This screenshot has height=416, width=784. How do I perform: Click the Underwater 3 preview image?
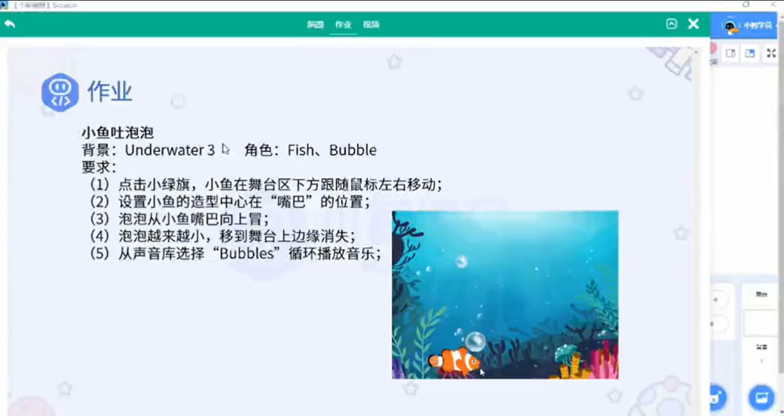504,294
